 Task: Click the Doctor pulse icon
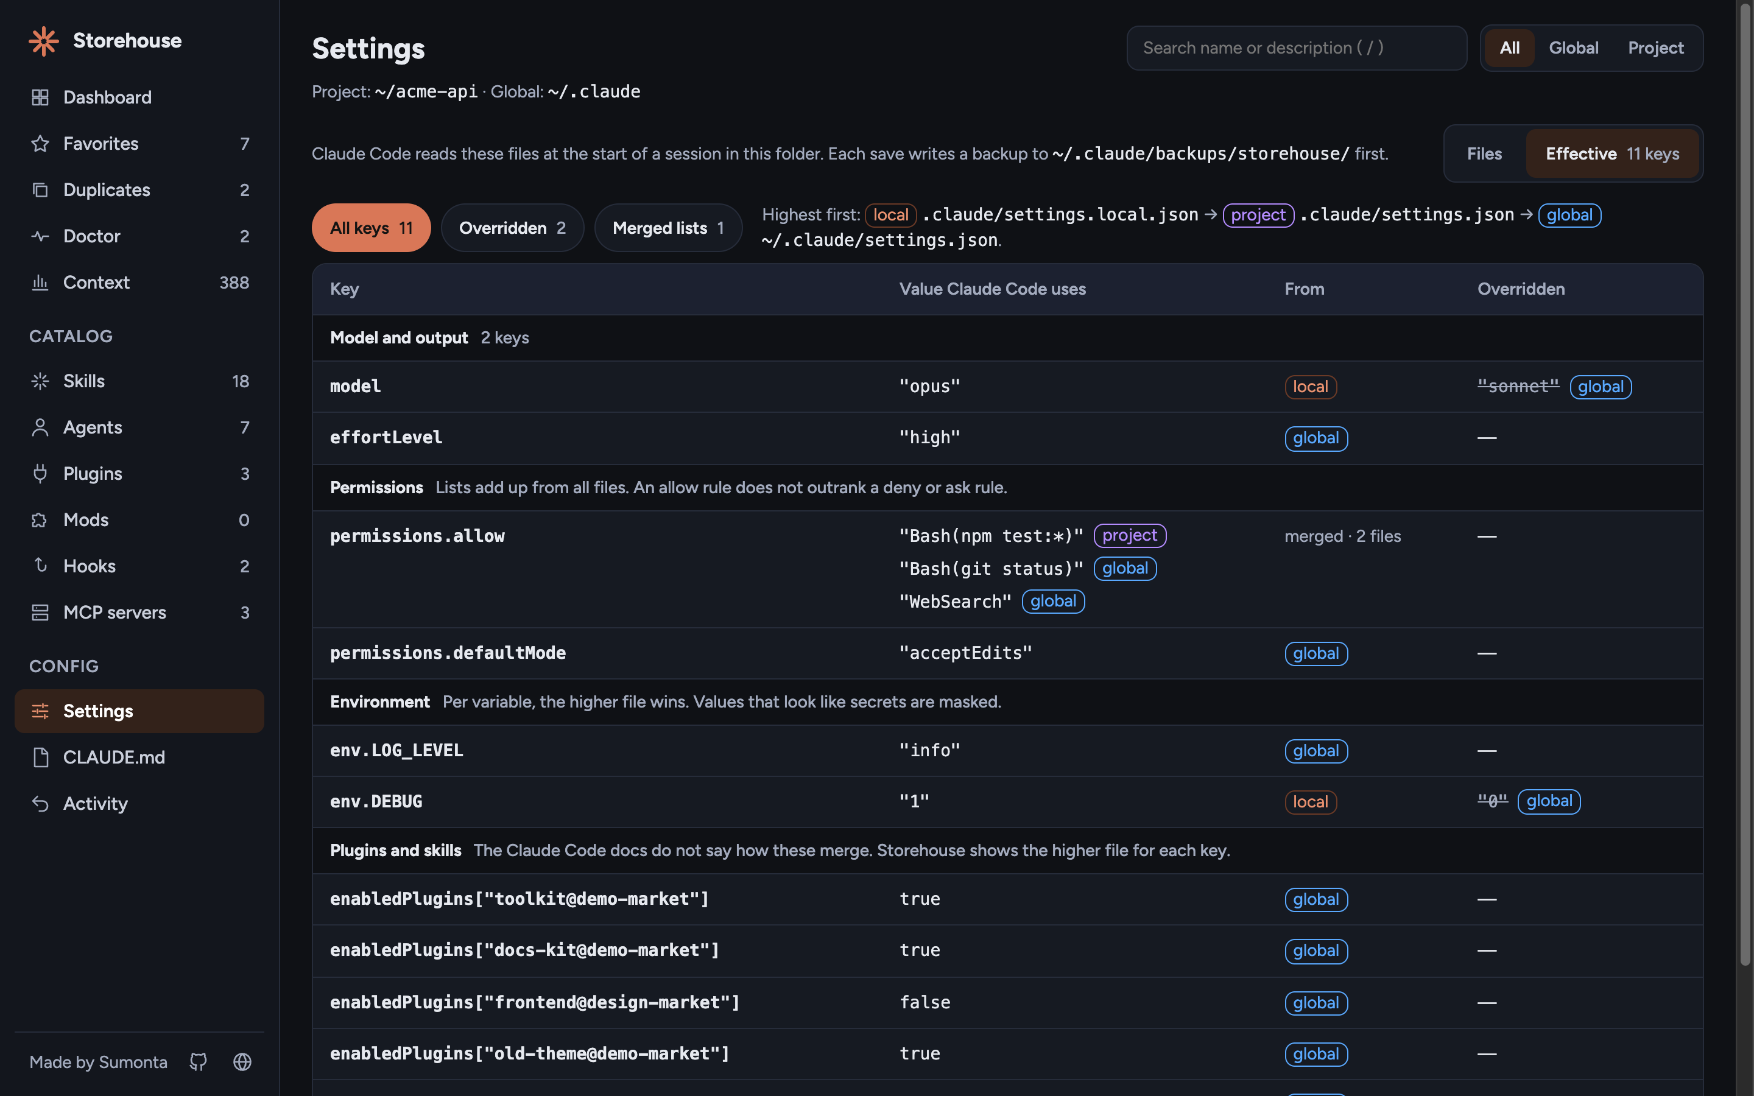point(40,236)
